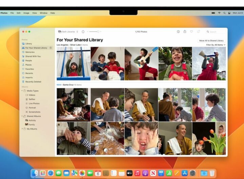Open the Filter By: All Items dropdown
The height and width of the screenshot is (179, 244).
coord(216,45)
